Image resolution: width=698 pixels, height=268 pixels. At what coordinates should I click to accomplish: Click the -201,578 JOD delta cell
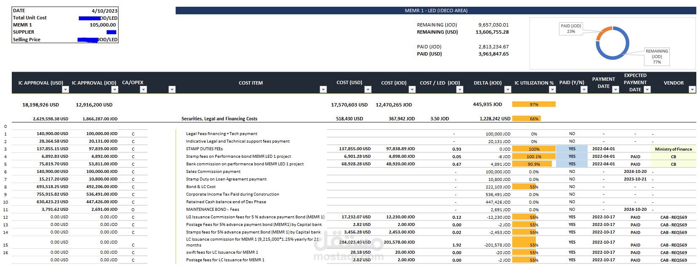tap(497, 245)
